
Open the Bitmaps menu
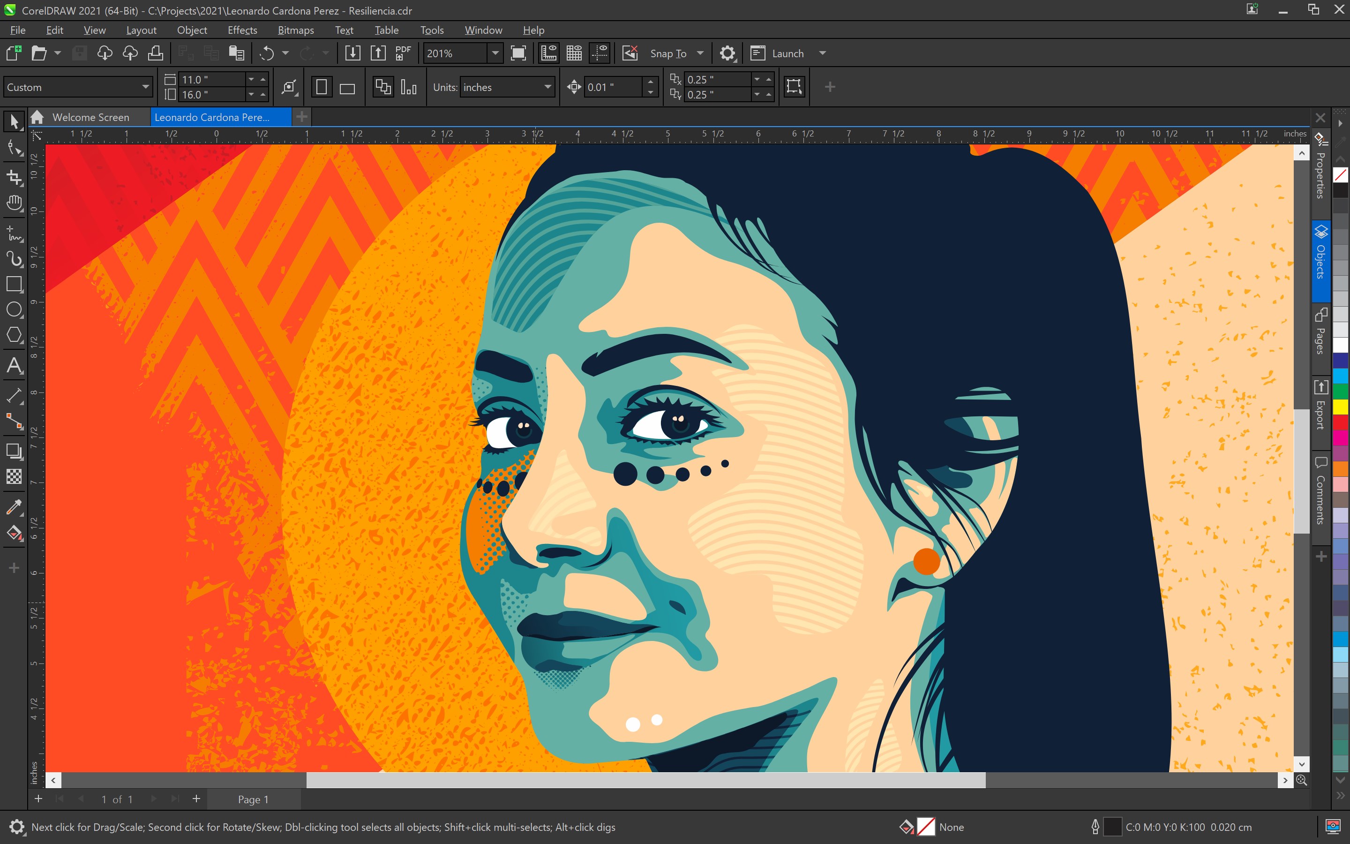(296, 30)
